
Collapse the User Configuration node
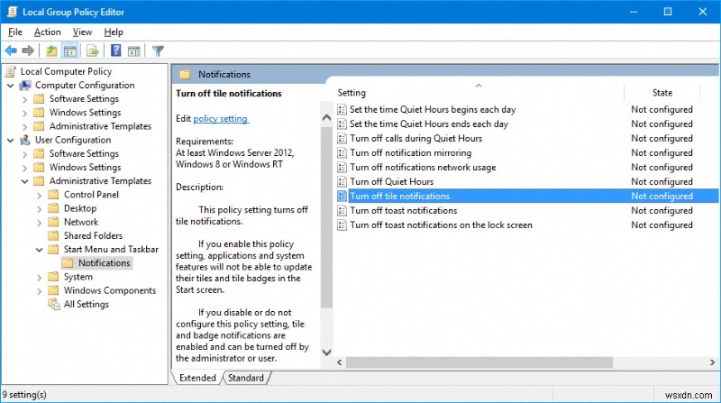pos(10,141)
